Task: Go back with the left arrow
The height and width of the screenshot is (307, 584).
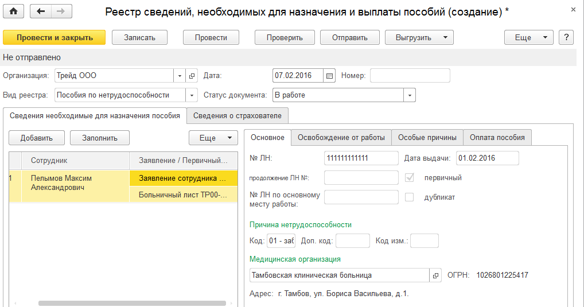Action: tap(40, 11)
